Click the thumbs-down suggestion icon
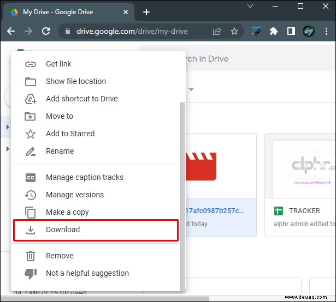Image resolution: width=336 pixels, height=302 pixels. [x=31, y=274]
